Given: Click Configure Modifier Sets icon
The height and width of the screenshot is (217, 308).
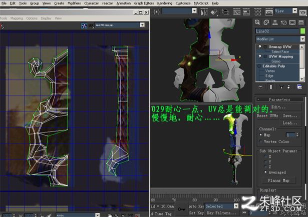Looking at the screenshot, I should 299,87.
